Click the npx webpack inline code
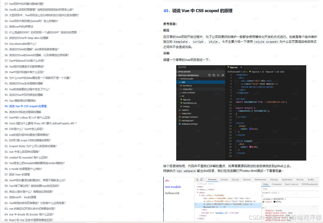The height and width of the screenshot is (223, 323). click(186, 171)
